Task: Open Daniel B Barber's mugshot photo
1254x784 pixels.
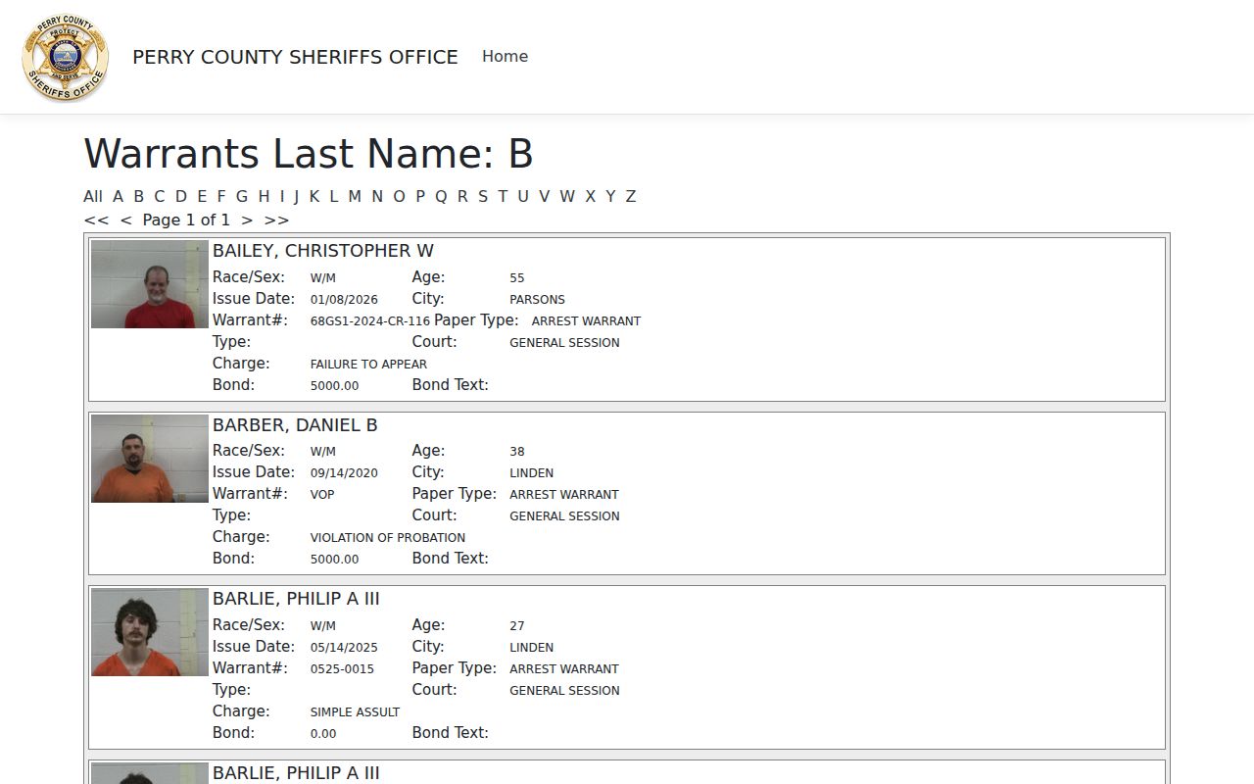Action: (x=150, y=459)
